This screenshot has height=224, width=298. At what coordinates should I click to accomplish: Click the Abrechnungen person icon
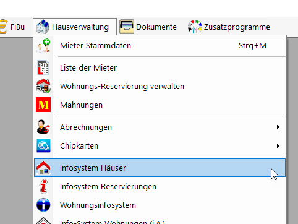(x=43, y=127)
